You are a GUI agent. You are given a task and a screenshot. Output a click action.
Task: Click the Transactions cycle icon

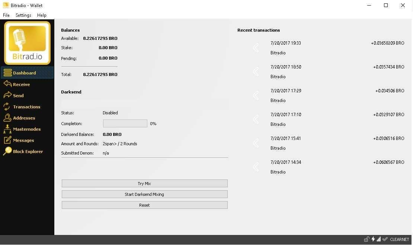tap(7, 106)
